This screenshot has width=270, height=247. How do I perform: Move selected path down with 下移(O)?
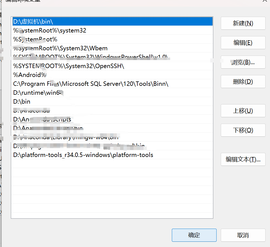click(243, 130)
